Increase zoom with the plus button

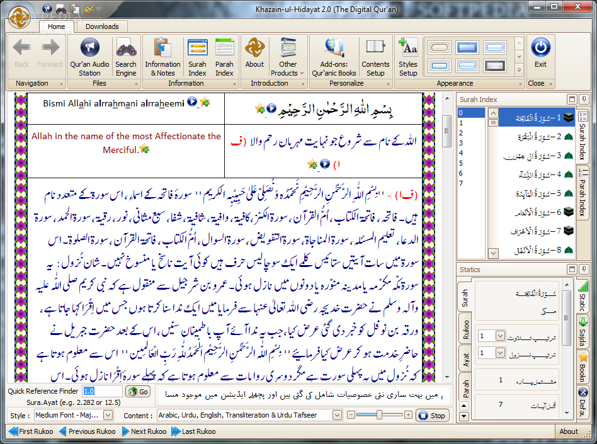(408, 414)
